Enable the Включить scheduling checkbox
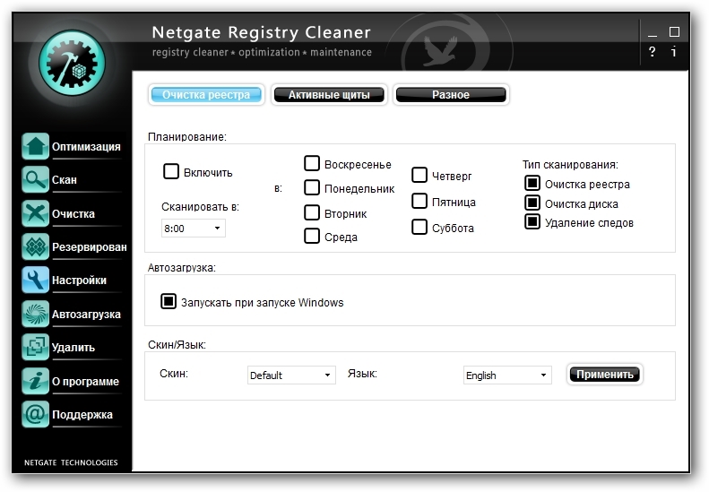The image size is (709, 492). (x=170, y=171)
